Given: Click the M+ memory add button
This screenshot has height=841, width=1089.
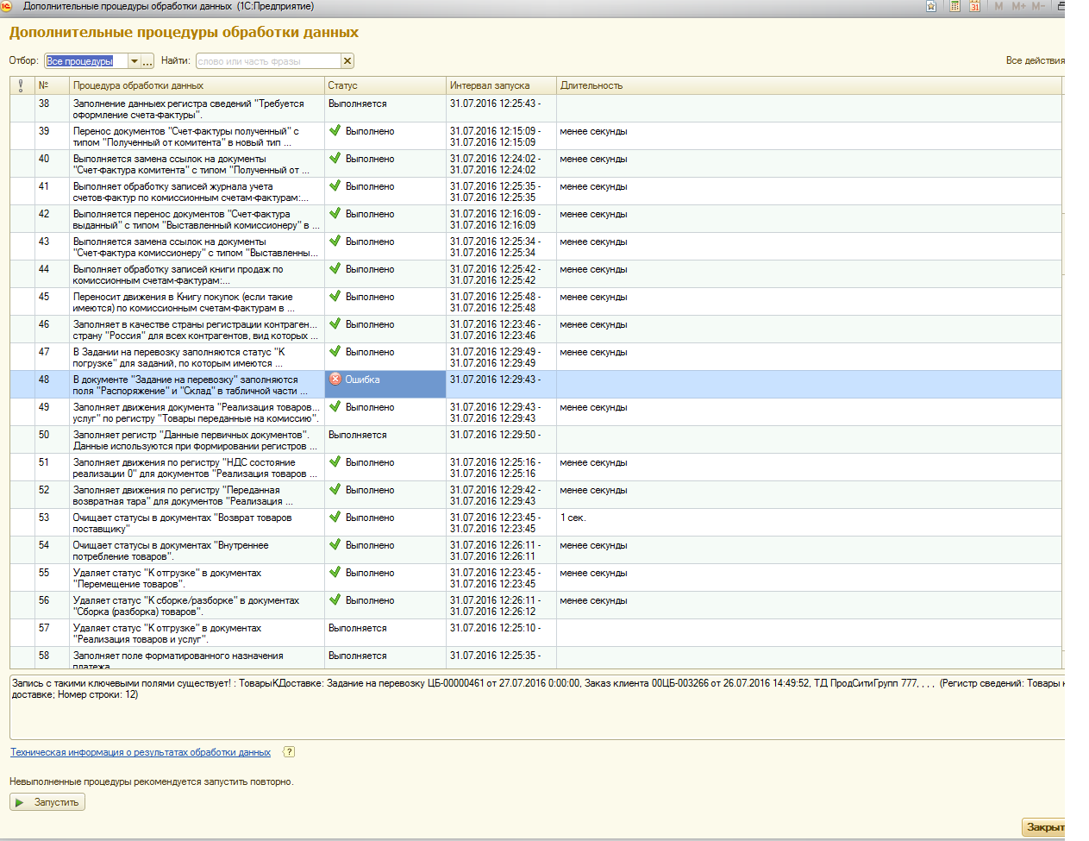Looking at the screenshot, I should (x=1018, y=6).
